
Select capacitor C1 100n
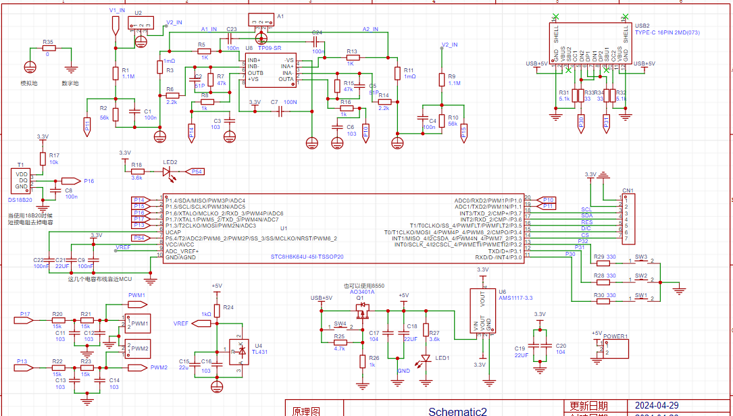click(x=134, y=111)
